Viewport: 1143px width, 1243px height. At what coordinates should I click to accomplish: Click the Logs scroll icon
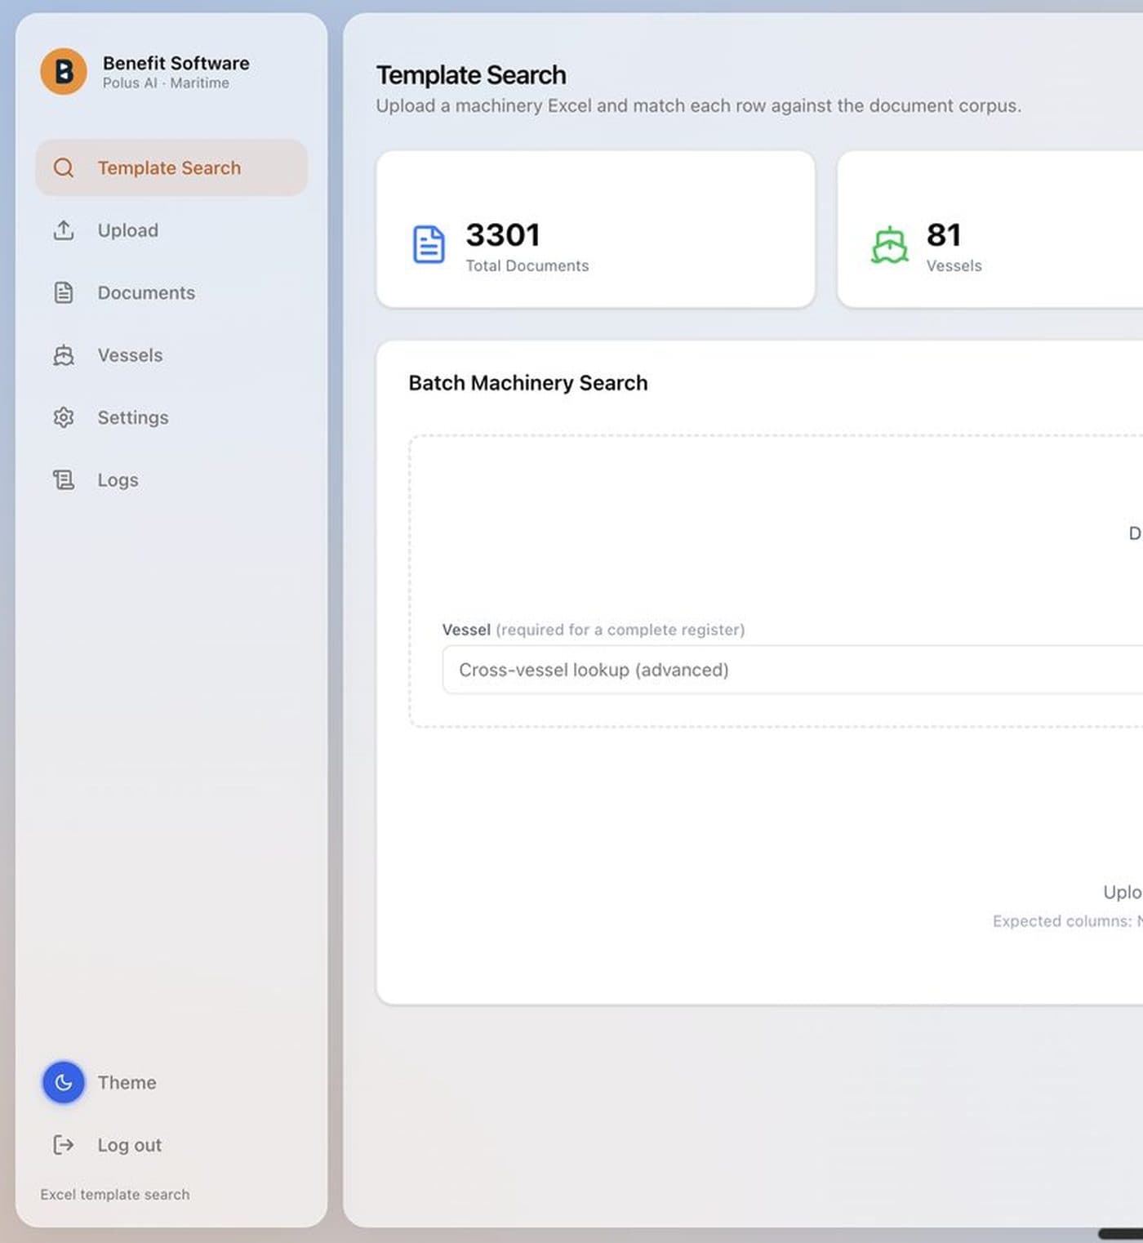64,480
